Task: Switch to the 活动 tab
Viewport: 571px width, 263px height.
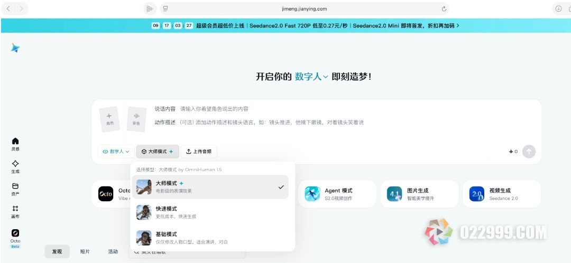Action: click(x=113, y=251)
